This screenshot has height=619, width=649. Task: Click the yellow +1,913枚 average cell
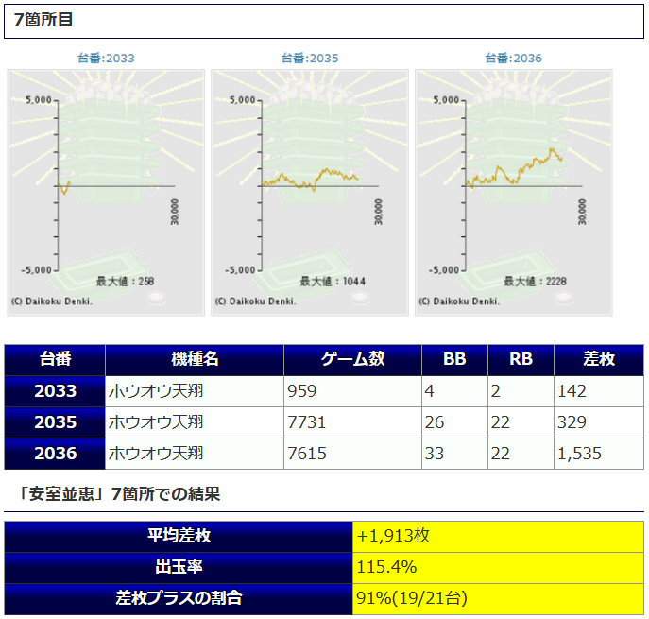[x=498, y=535]
